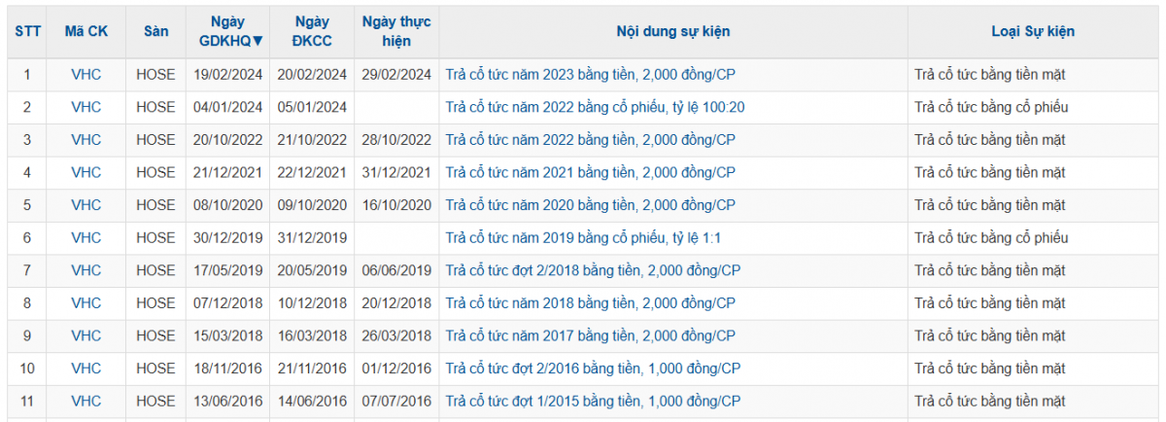Sort by Ngày GDKHQ column header
Image resolution: width=1166 pixels, height=422 pixels.
click(230, 31)
